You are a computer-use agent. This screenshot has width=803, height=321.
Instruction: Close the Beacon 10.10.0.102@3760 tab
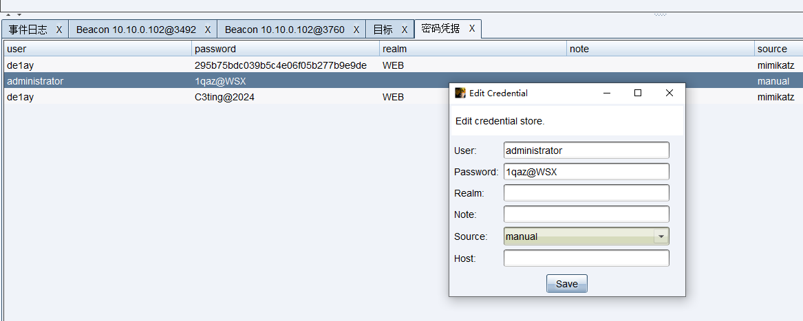(x=356, y=30)
